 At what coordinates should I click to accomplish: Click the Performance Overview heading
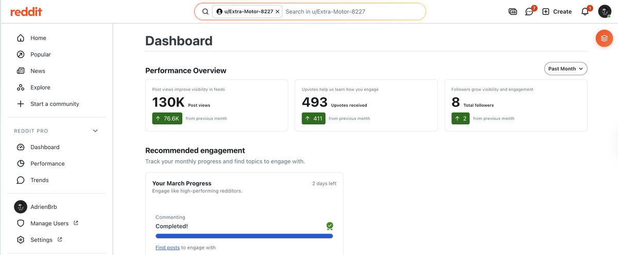point(186,70)
